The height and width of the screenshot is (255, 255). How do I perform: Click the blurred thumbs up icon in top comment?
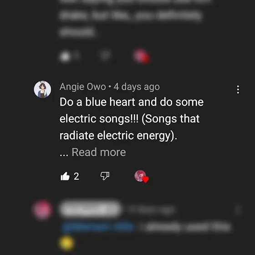click(x=65, y=56)
